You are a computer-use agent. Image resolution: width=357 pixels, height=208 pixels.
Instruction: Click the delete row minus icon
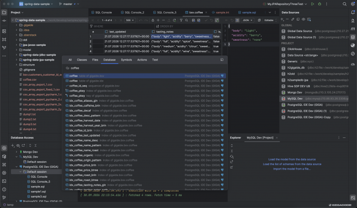click(x=163, y=20)
